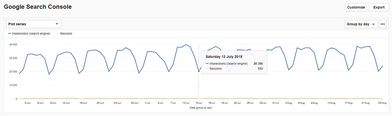Click the 'Saturday 13 July 2019' tooltip header
This screenshot has height=116, width=392.
(224, 57)
